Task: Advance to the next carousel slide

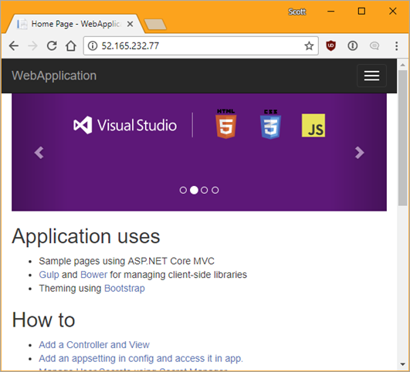Action: coord(360,152)
